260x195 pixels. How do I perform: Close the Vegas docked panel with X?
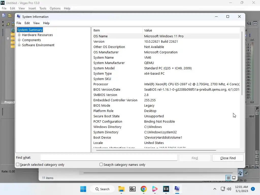click(3, 22)
